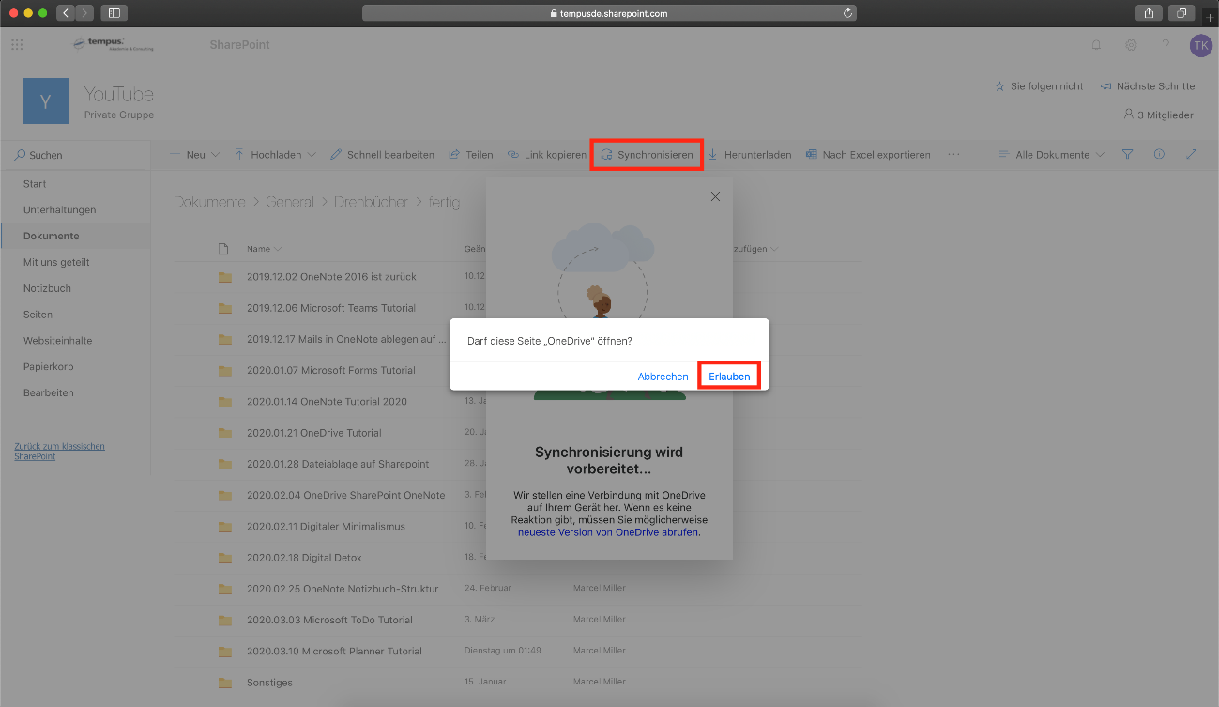The width and height of the screenshot is (1219, 707).
Task: Open the more commands ellipsis in the toolbar
Action: 954,155
